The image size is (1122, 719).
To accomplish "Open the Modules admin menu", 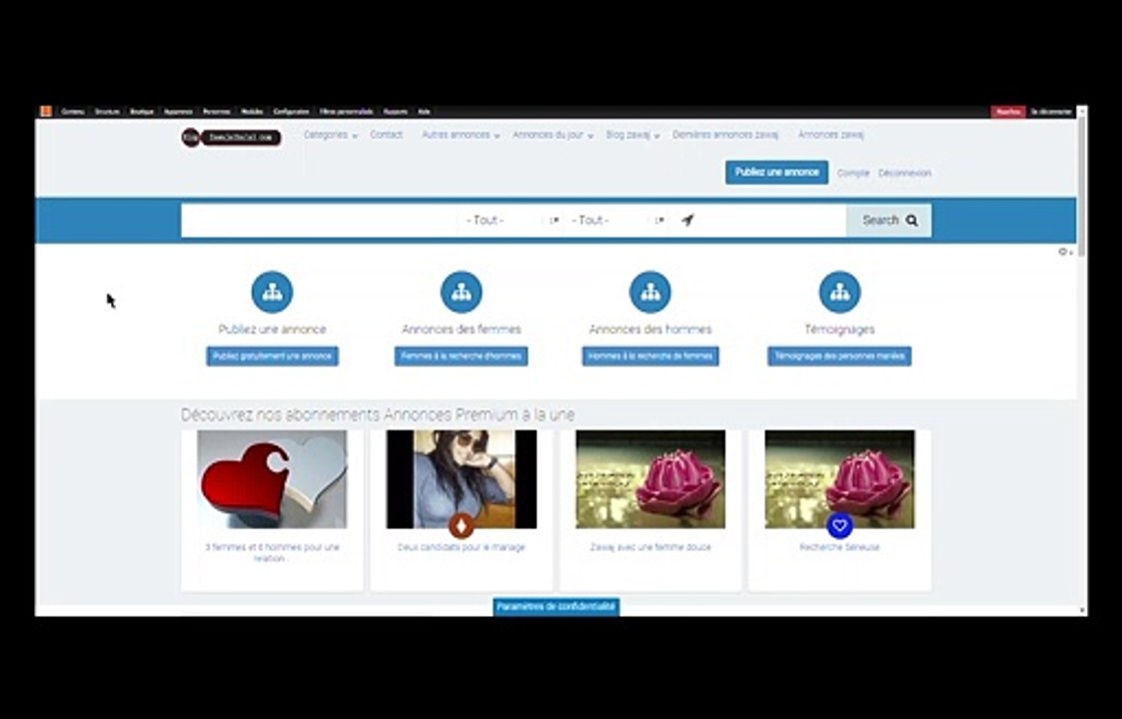I will pos(251,112).
